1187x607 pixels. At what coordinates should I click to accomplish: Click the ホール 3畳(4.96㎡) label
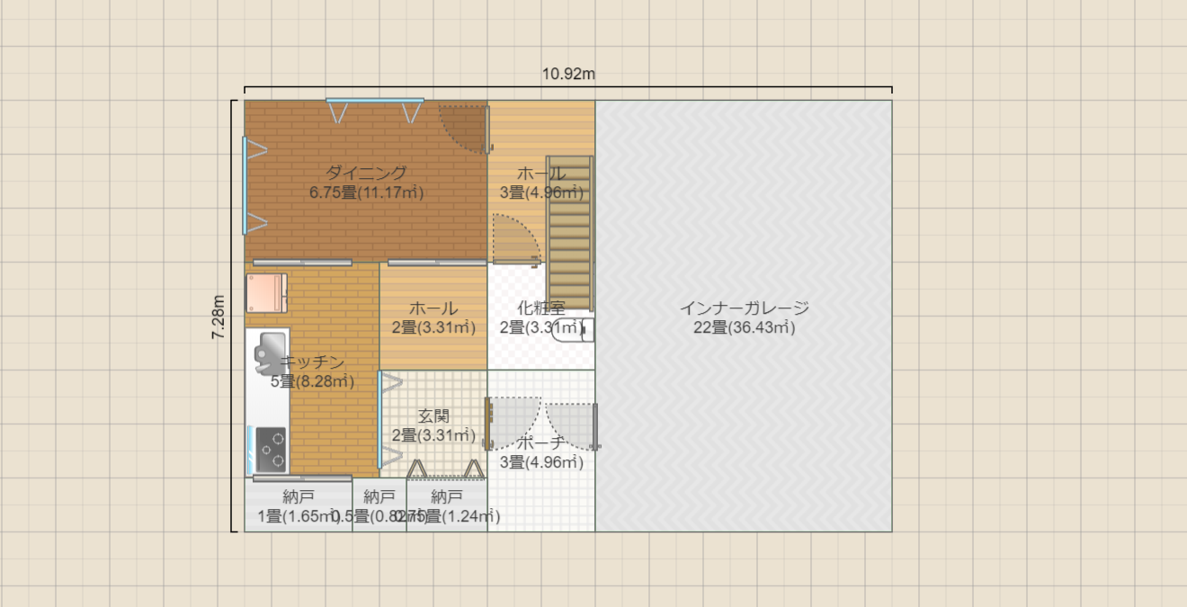[541, 183]
